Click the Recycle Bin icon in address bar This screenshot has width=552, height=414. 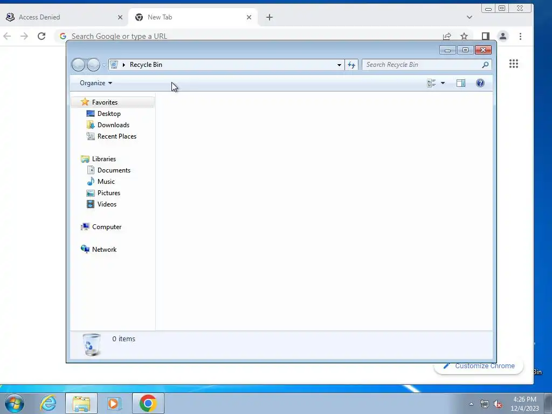(x=114, y=65)
